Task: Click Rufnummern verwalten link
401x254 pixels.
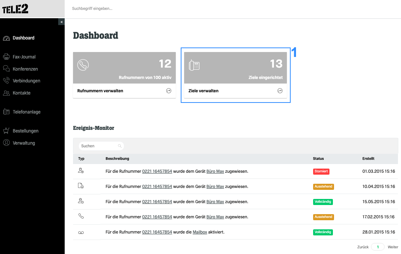Action: tap(100, 91)
